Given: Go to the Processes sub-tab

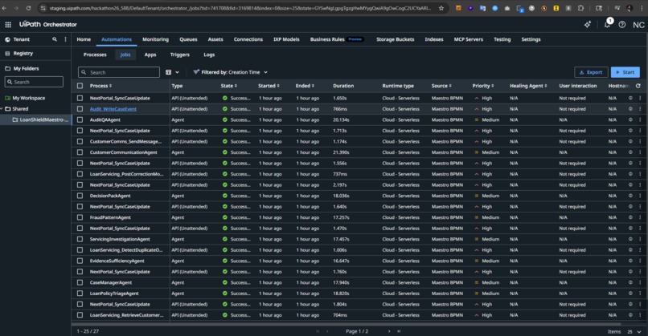Looking at the screenshot, I should coord(95,55).
